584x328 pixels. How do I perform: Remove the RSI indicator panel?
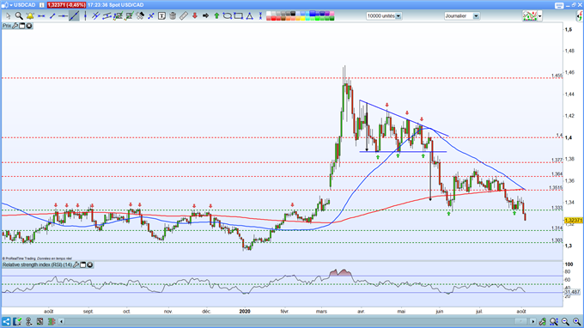click(90, 264)
